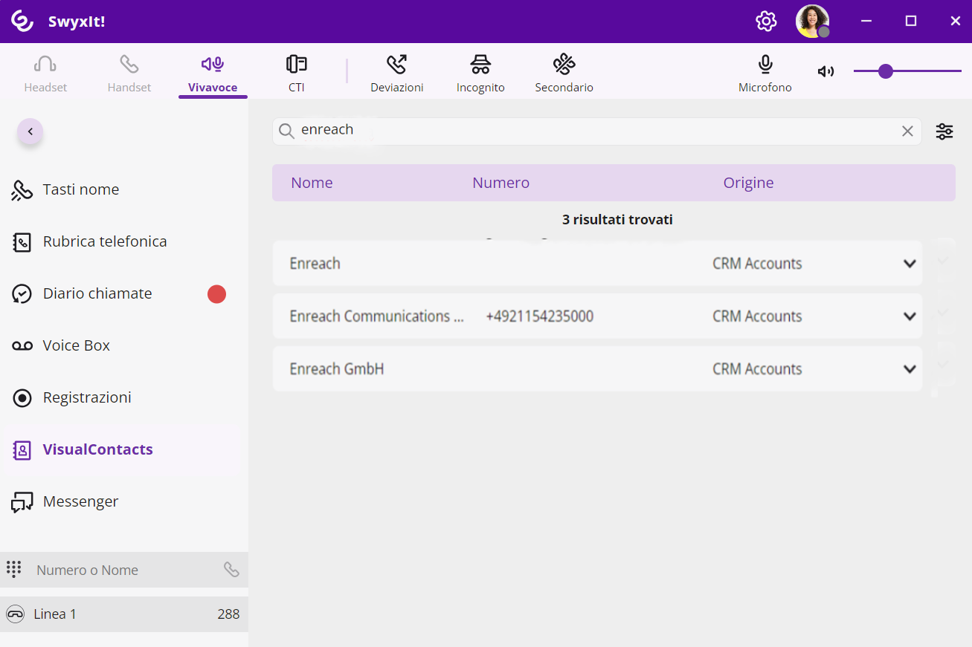Click CRM Accounts in Enreach Communications row
The height and width of the screenshot is (647, 972).
pyautogui.click(x=757, y=316)
